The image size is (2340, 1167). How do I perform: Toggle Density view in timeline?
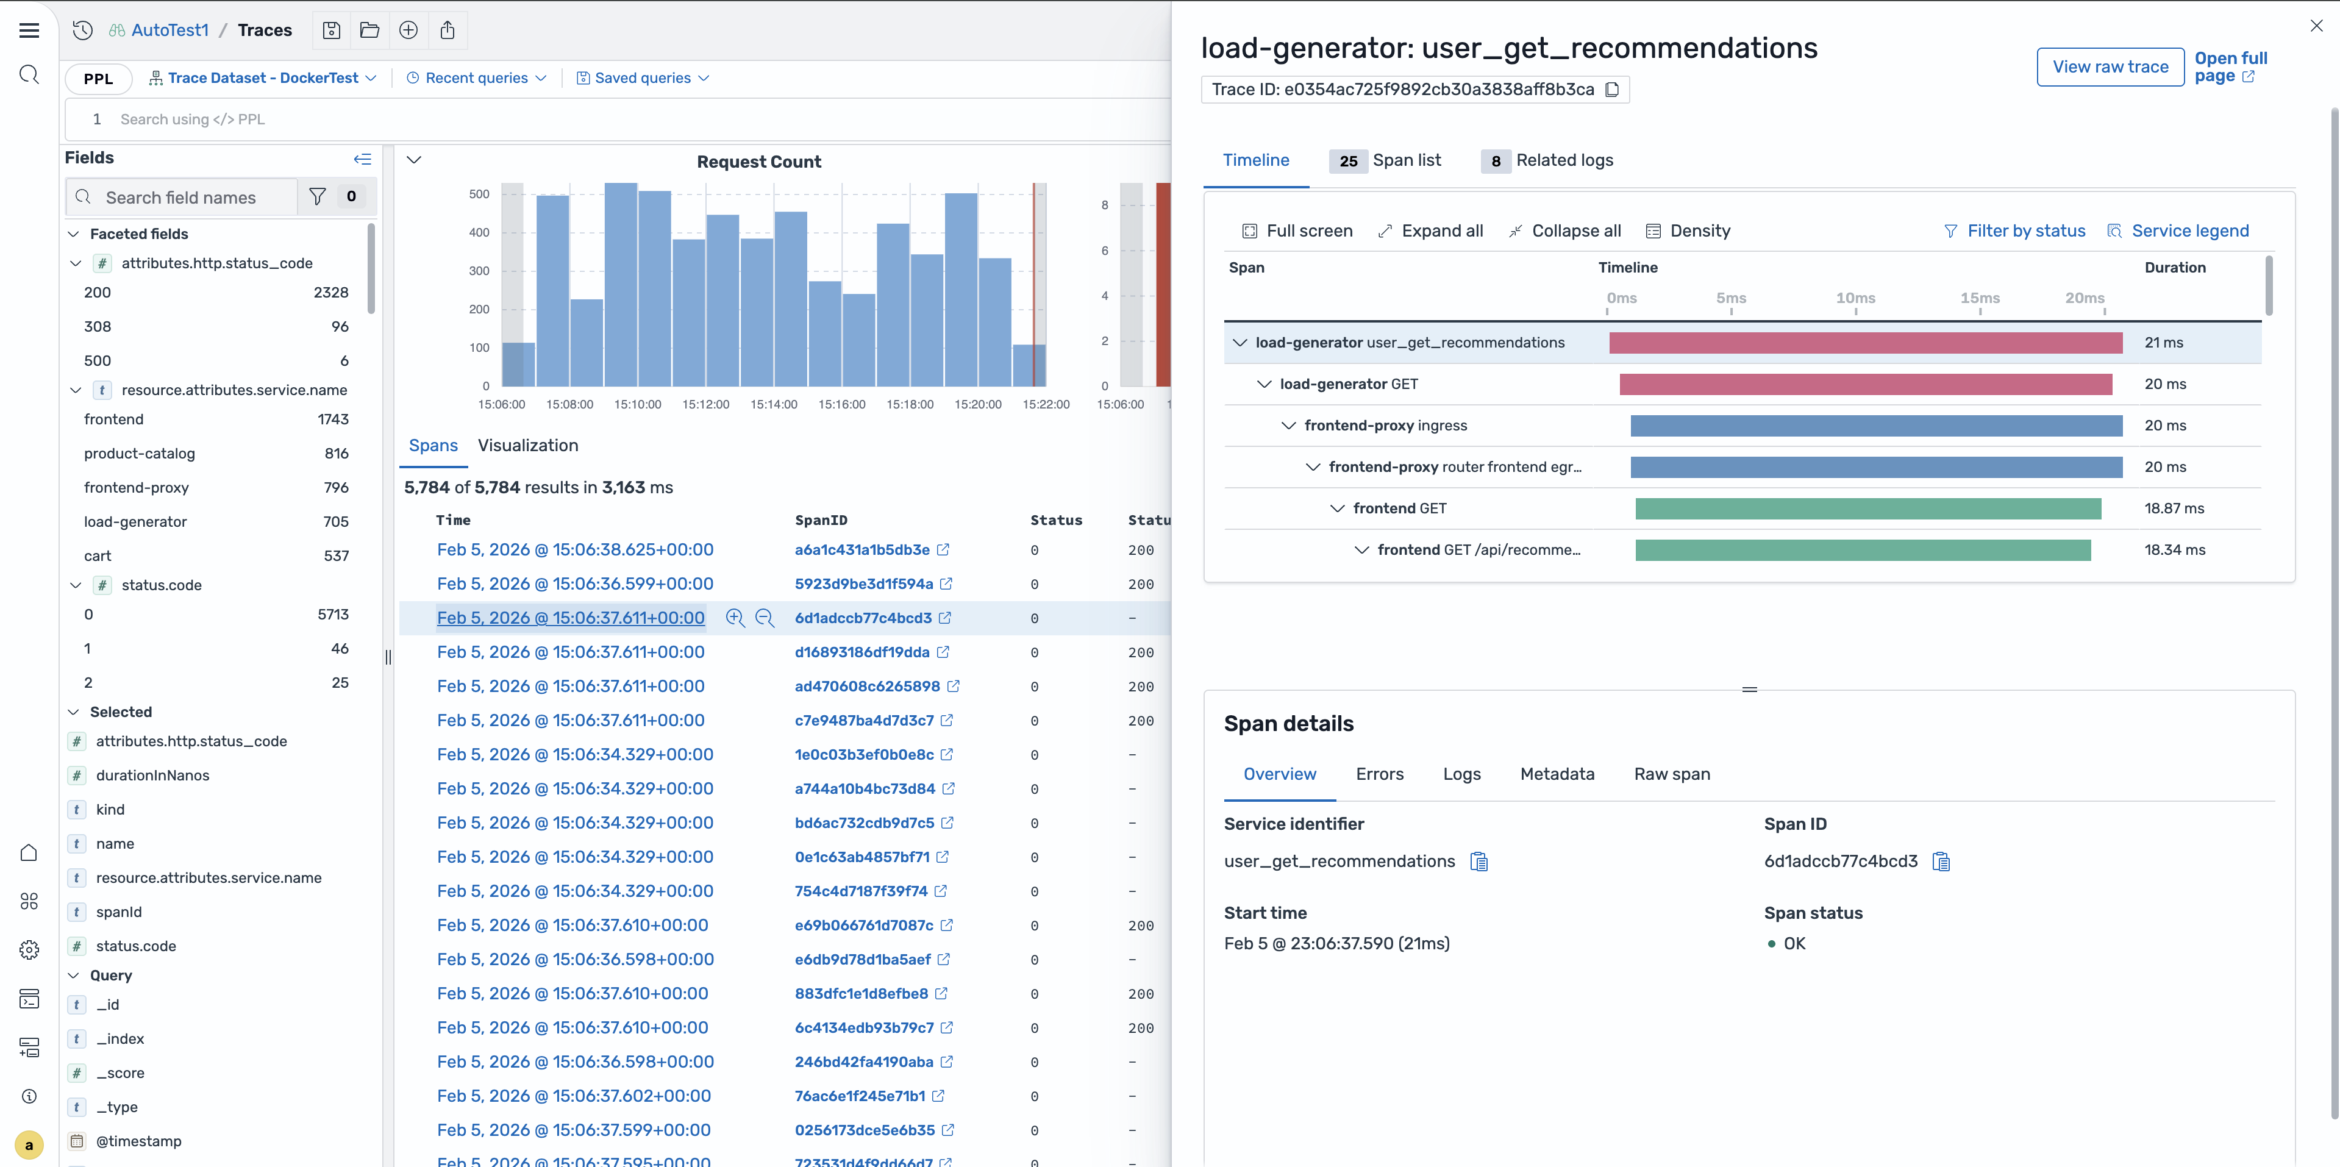coord(1688,230)
